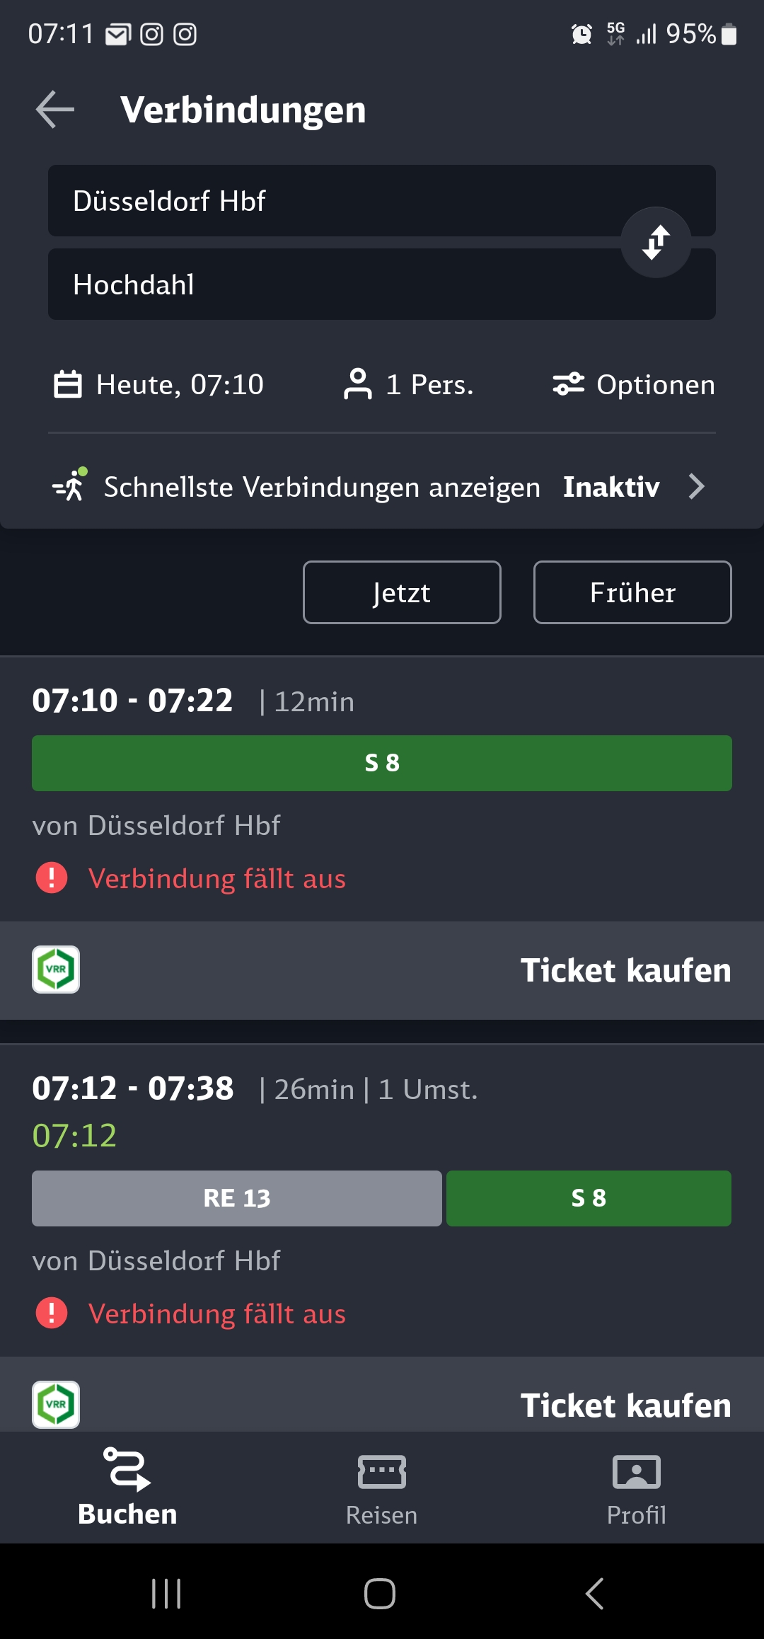The height and width of the screenshot is (1639, 764).
Task: Tap the back arrow beside Verbindungen
Action: click(x=55, y=110)
